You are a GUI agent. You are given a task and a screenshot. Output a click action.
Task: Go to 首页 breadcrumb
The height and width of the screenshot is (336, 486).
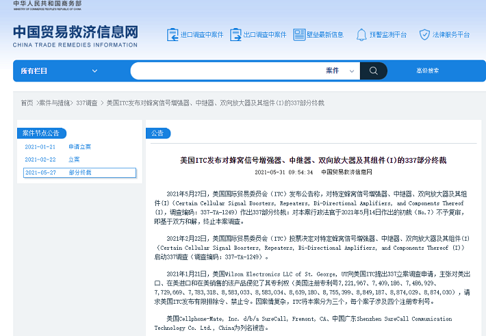pyautogui.click(x=27, y=103)
